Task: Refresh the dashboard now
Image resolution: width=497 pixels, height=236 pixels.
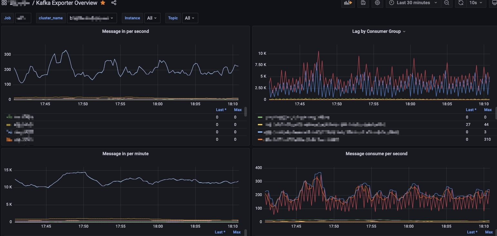Action: coord(461,3)
